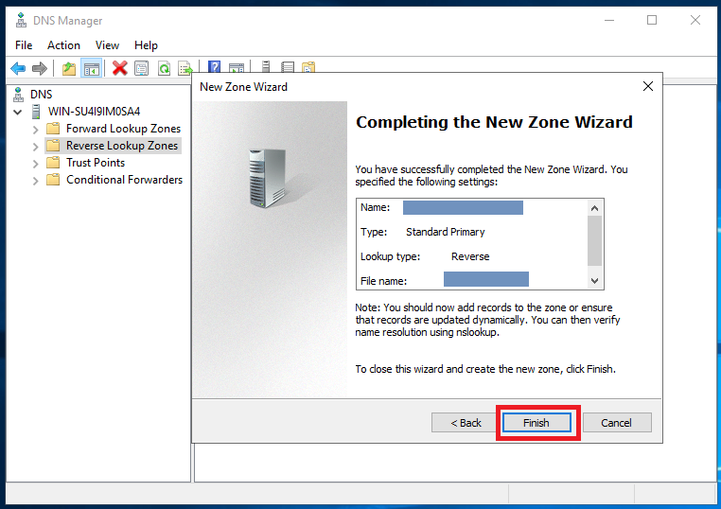The width and height of the screenshot is (721, 509).
Task: Click the Export List icon
Action: tap(185, 68)
